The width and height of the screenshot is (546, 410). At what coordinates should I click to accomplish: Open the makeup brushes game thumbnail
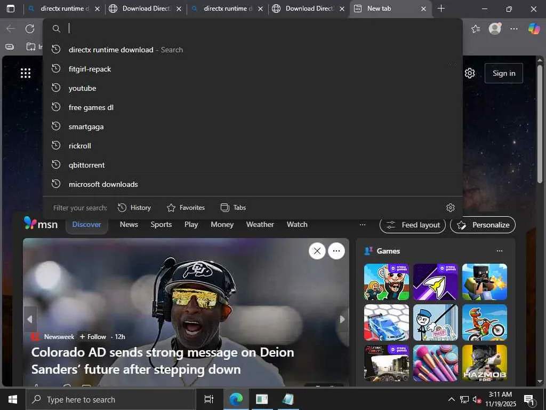(x=435, y=363)
